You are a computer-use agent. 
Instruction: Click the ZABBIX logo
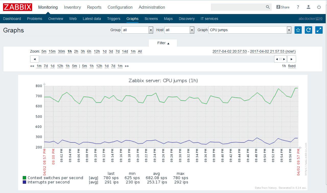pos(18,7)
